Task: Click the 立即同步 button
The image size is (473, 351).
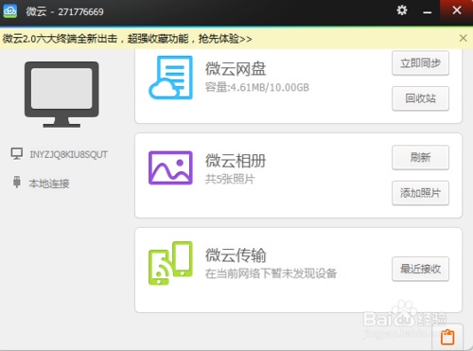Action: [420, 63]
